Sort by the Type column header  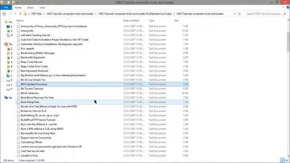coord(151,20)
